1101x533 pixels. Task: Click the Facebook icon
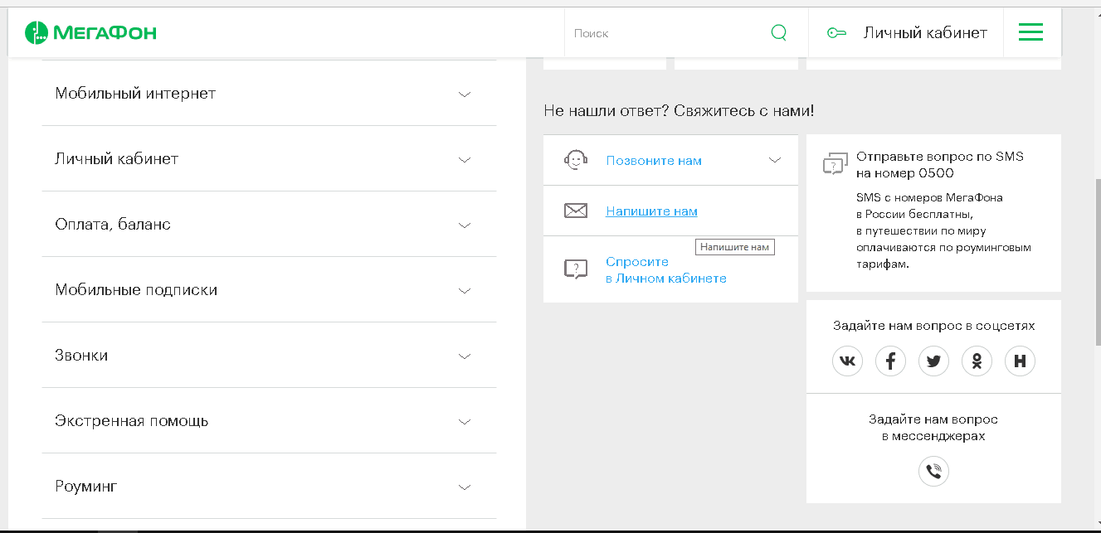(x=890, y=361)
